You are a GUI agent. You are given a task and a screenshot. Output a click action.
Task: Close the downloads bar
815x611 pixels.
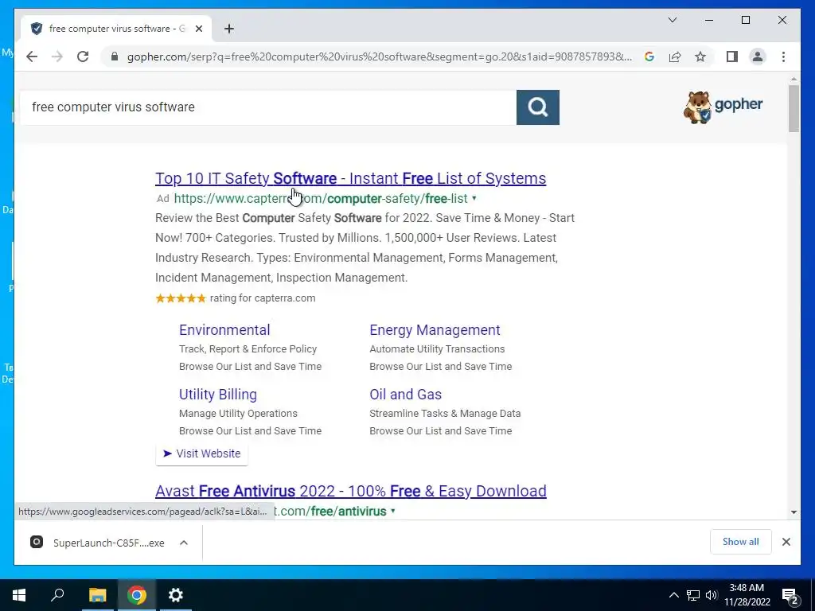tap(786, 542)
